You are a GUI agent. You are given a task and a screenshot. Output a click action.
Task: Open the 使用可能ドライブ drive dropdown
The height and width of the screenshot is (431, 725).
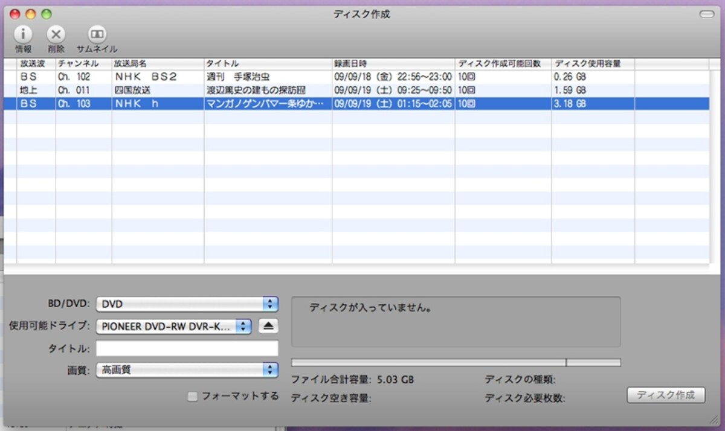click(173, 326)
